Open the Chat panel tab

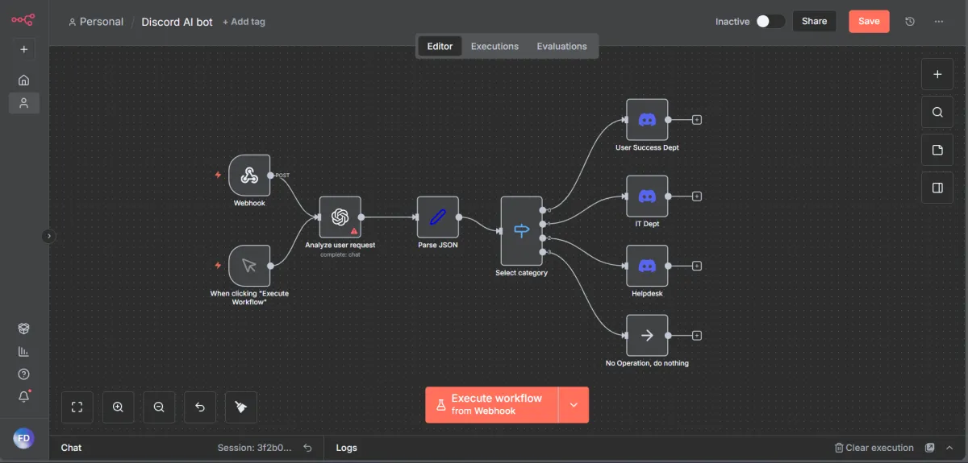pos(72,448)
